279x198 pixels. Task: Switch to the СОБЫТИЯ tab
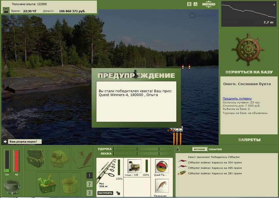coord(215,149)
